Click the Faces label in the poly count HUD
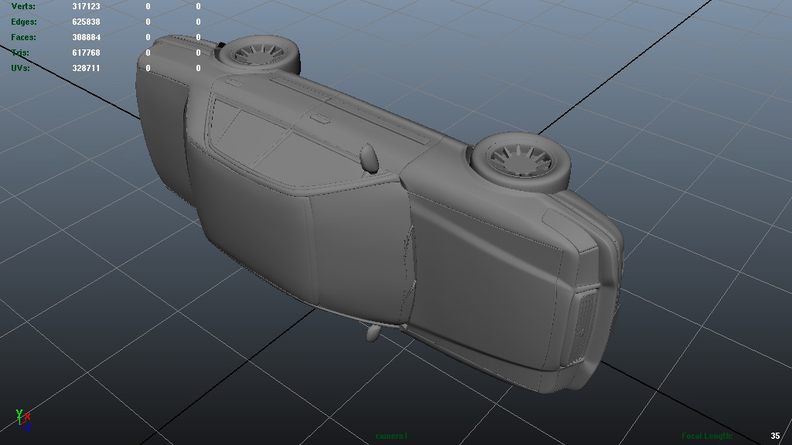Viewport: 792px width, 445px height. (24, 37)
